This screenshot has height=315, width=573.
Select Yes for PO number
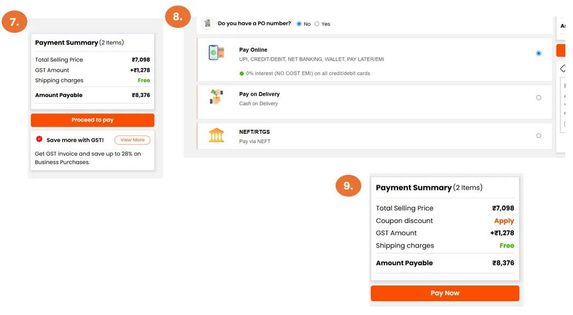pos(317,24)
